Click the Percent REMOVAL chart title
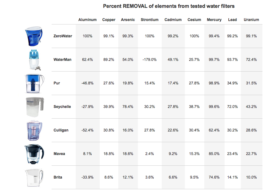The height and width of the screenshot is (193, 269). (x=169, y=6)
